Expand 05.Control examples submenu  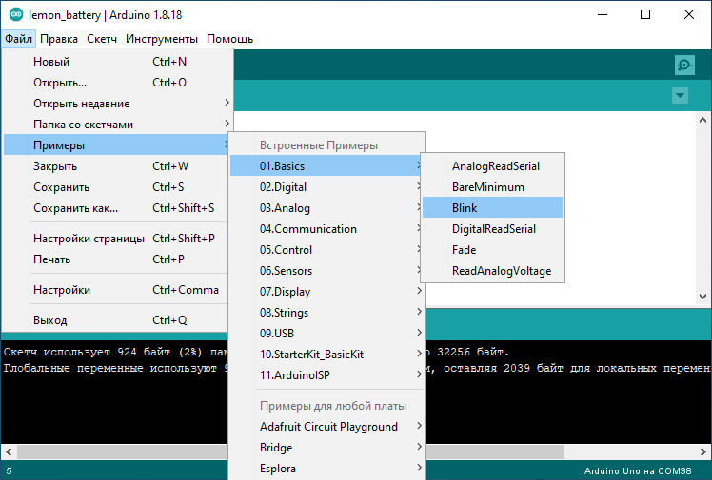(326, 249)
